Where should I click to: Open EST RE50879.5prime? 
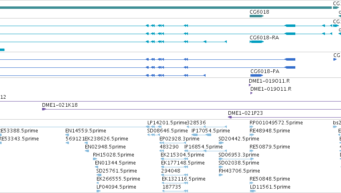[x=270, y=147]
